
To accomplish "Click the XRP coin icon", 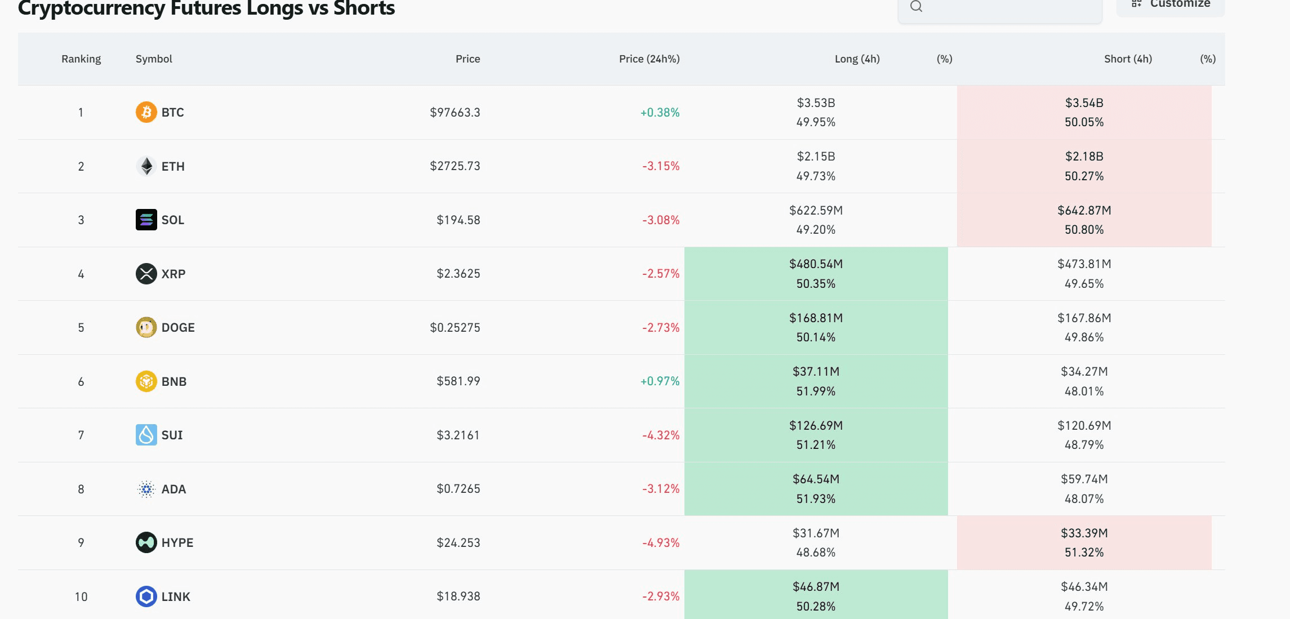I will 146,274.
